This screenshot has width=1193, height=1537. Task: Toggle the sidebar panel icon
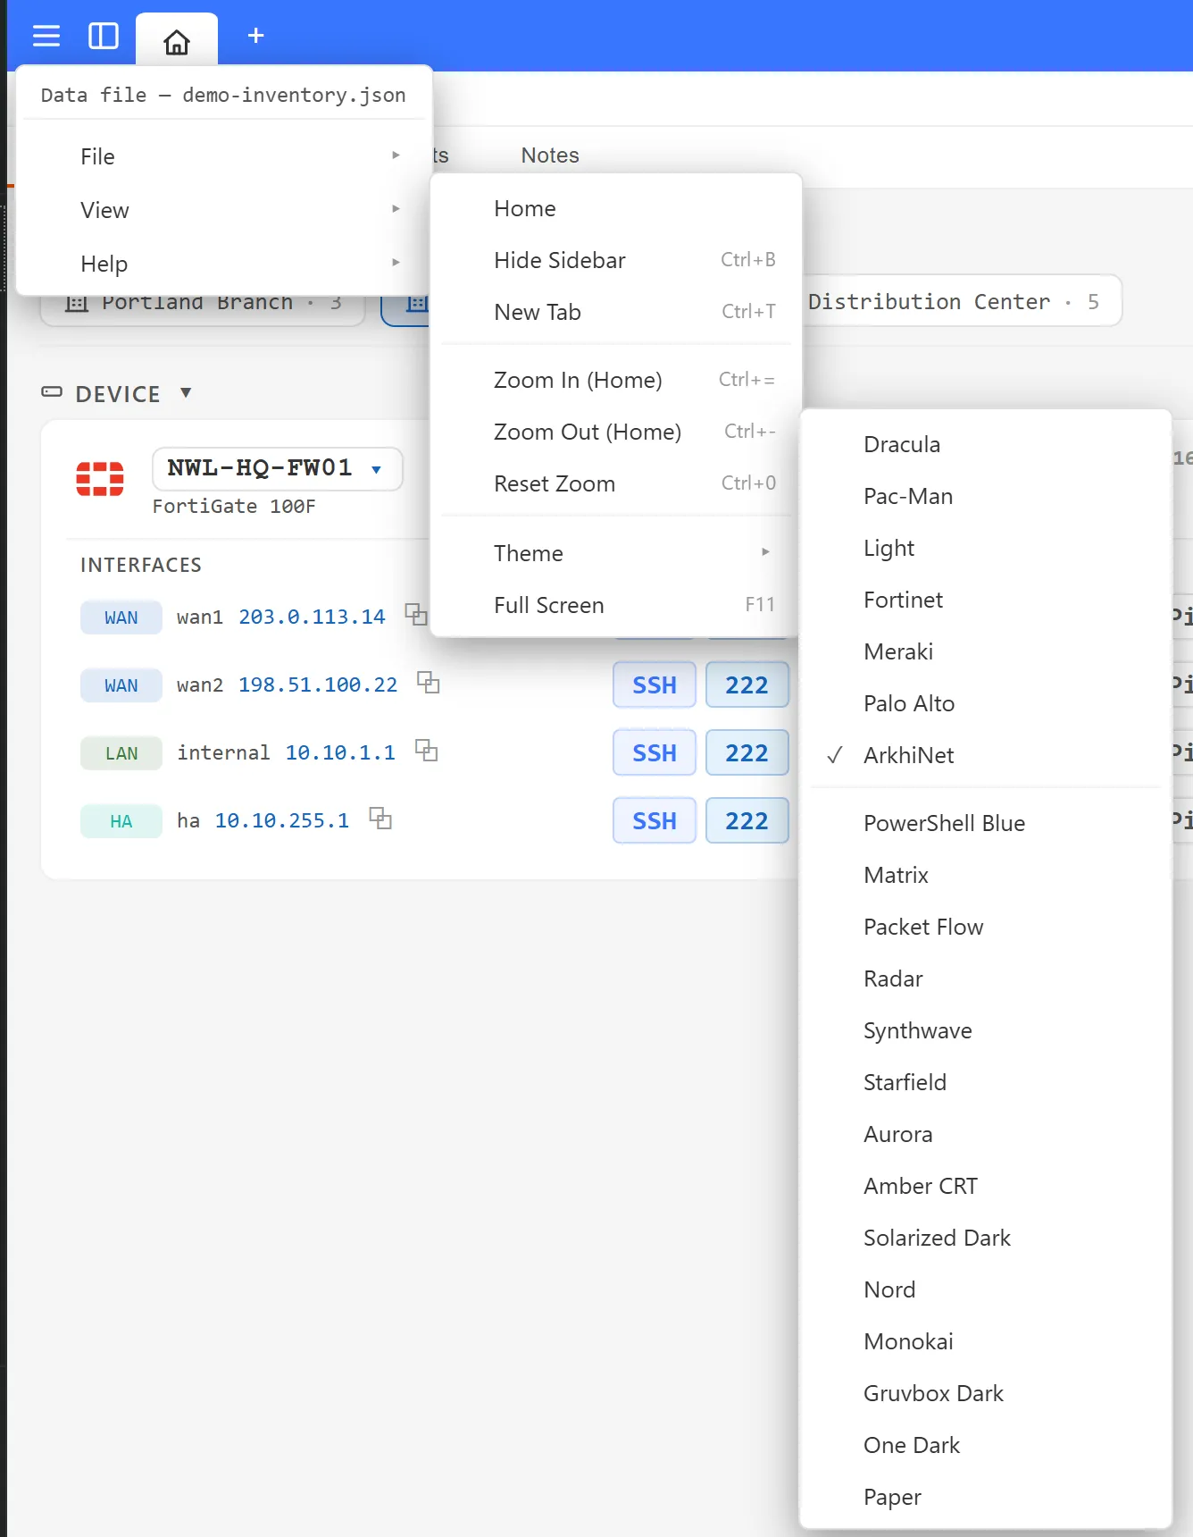[104, 36]
